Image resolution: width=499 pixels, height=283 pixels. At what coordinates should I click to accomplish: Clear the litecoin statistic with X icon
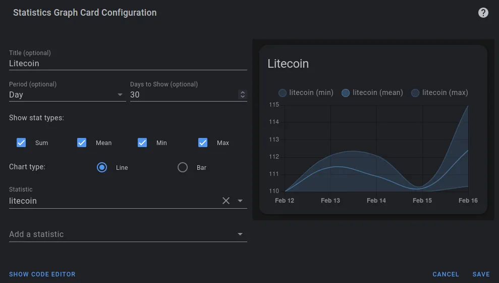click(x=226, y=201)
